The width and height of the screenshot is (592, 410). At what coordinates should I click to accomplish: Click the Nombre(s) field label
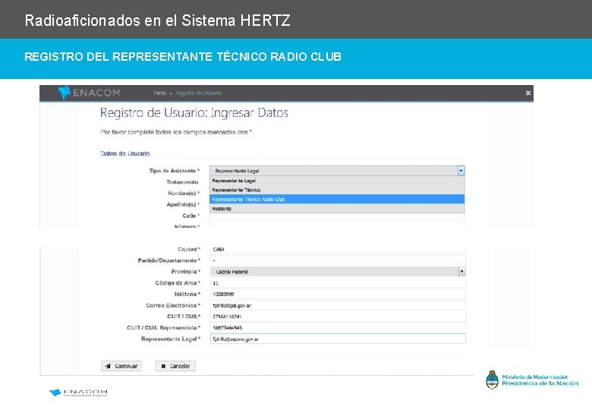(x=184, y=194)
